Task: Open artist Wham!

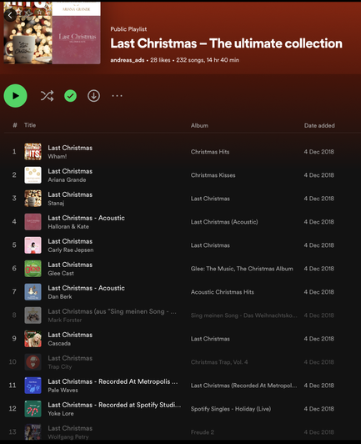Action: (x=58, y=156)
